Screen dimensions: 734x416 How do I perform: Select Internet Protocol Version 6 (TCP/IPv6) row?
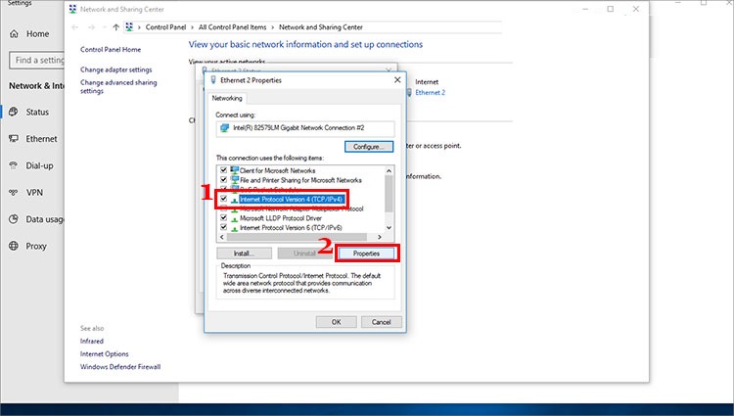point(291,228)
